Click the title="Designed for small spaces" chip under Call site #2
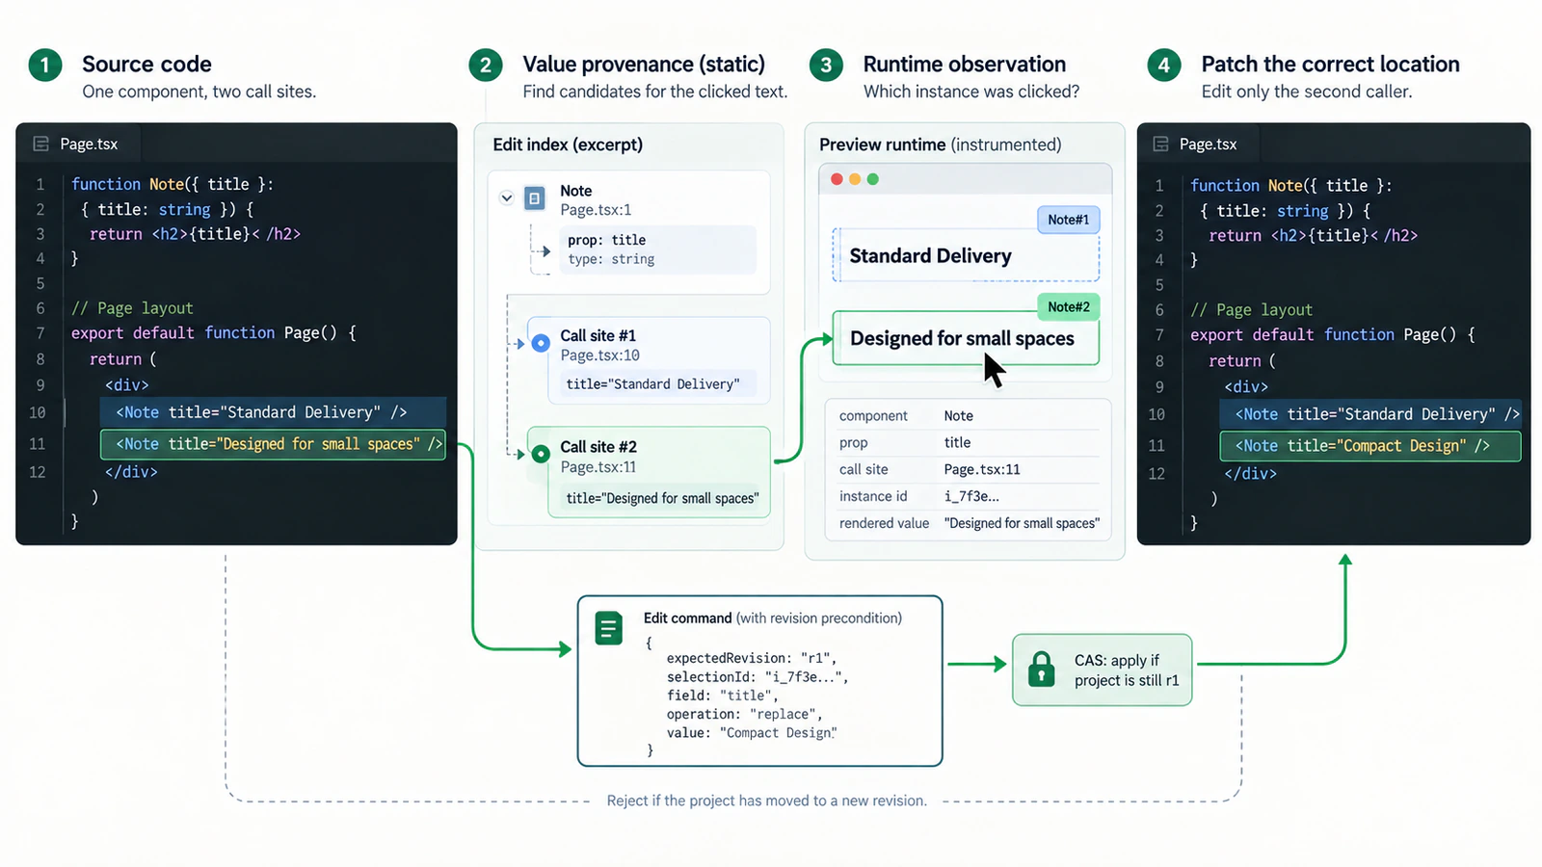The height and width of the screenshot is (867, 1542). click(662, 498)
